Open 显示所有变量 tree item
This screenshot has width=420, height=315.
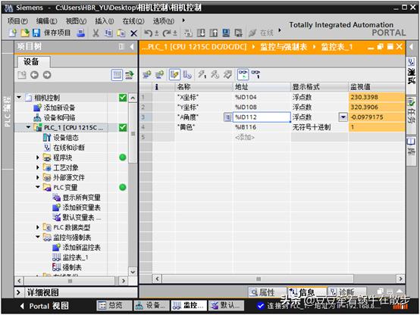pyautogui.click(x=77, y=198)
